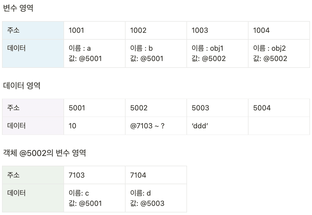Viewport: 312px width, 215px height.
Task: Click the cell for property d with @5003
Action: pyautogui.click(x=156, y=198)
